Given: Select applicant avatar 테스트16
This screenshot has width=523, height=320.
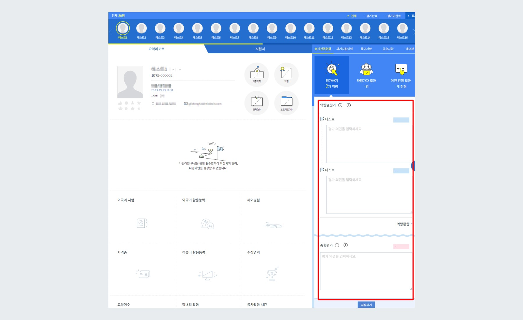Looking at the screenshot, I should (402, 28).
